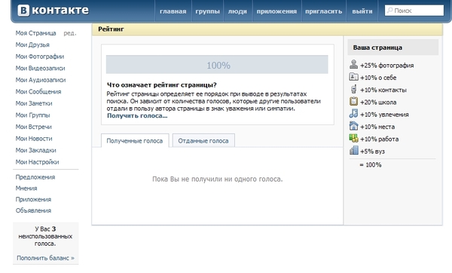Open Мои Друзья
Viewport: 452px width, 273px height.
tap(32, 44)
